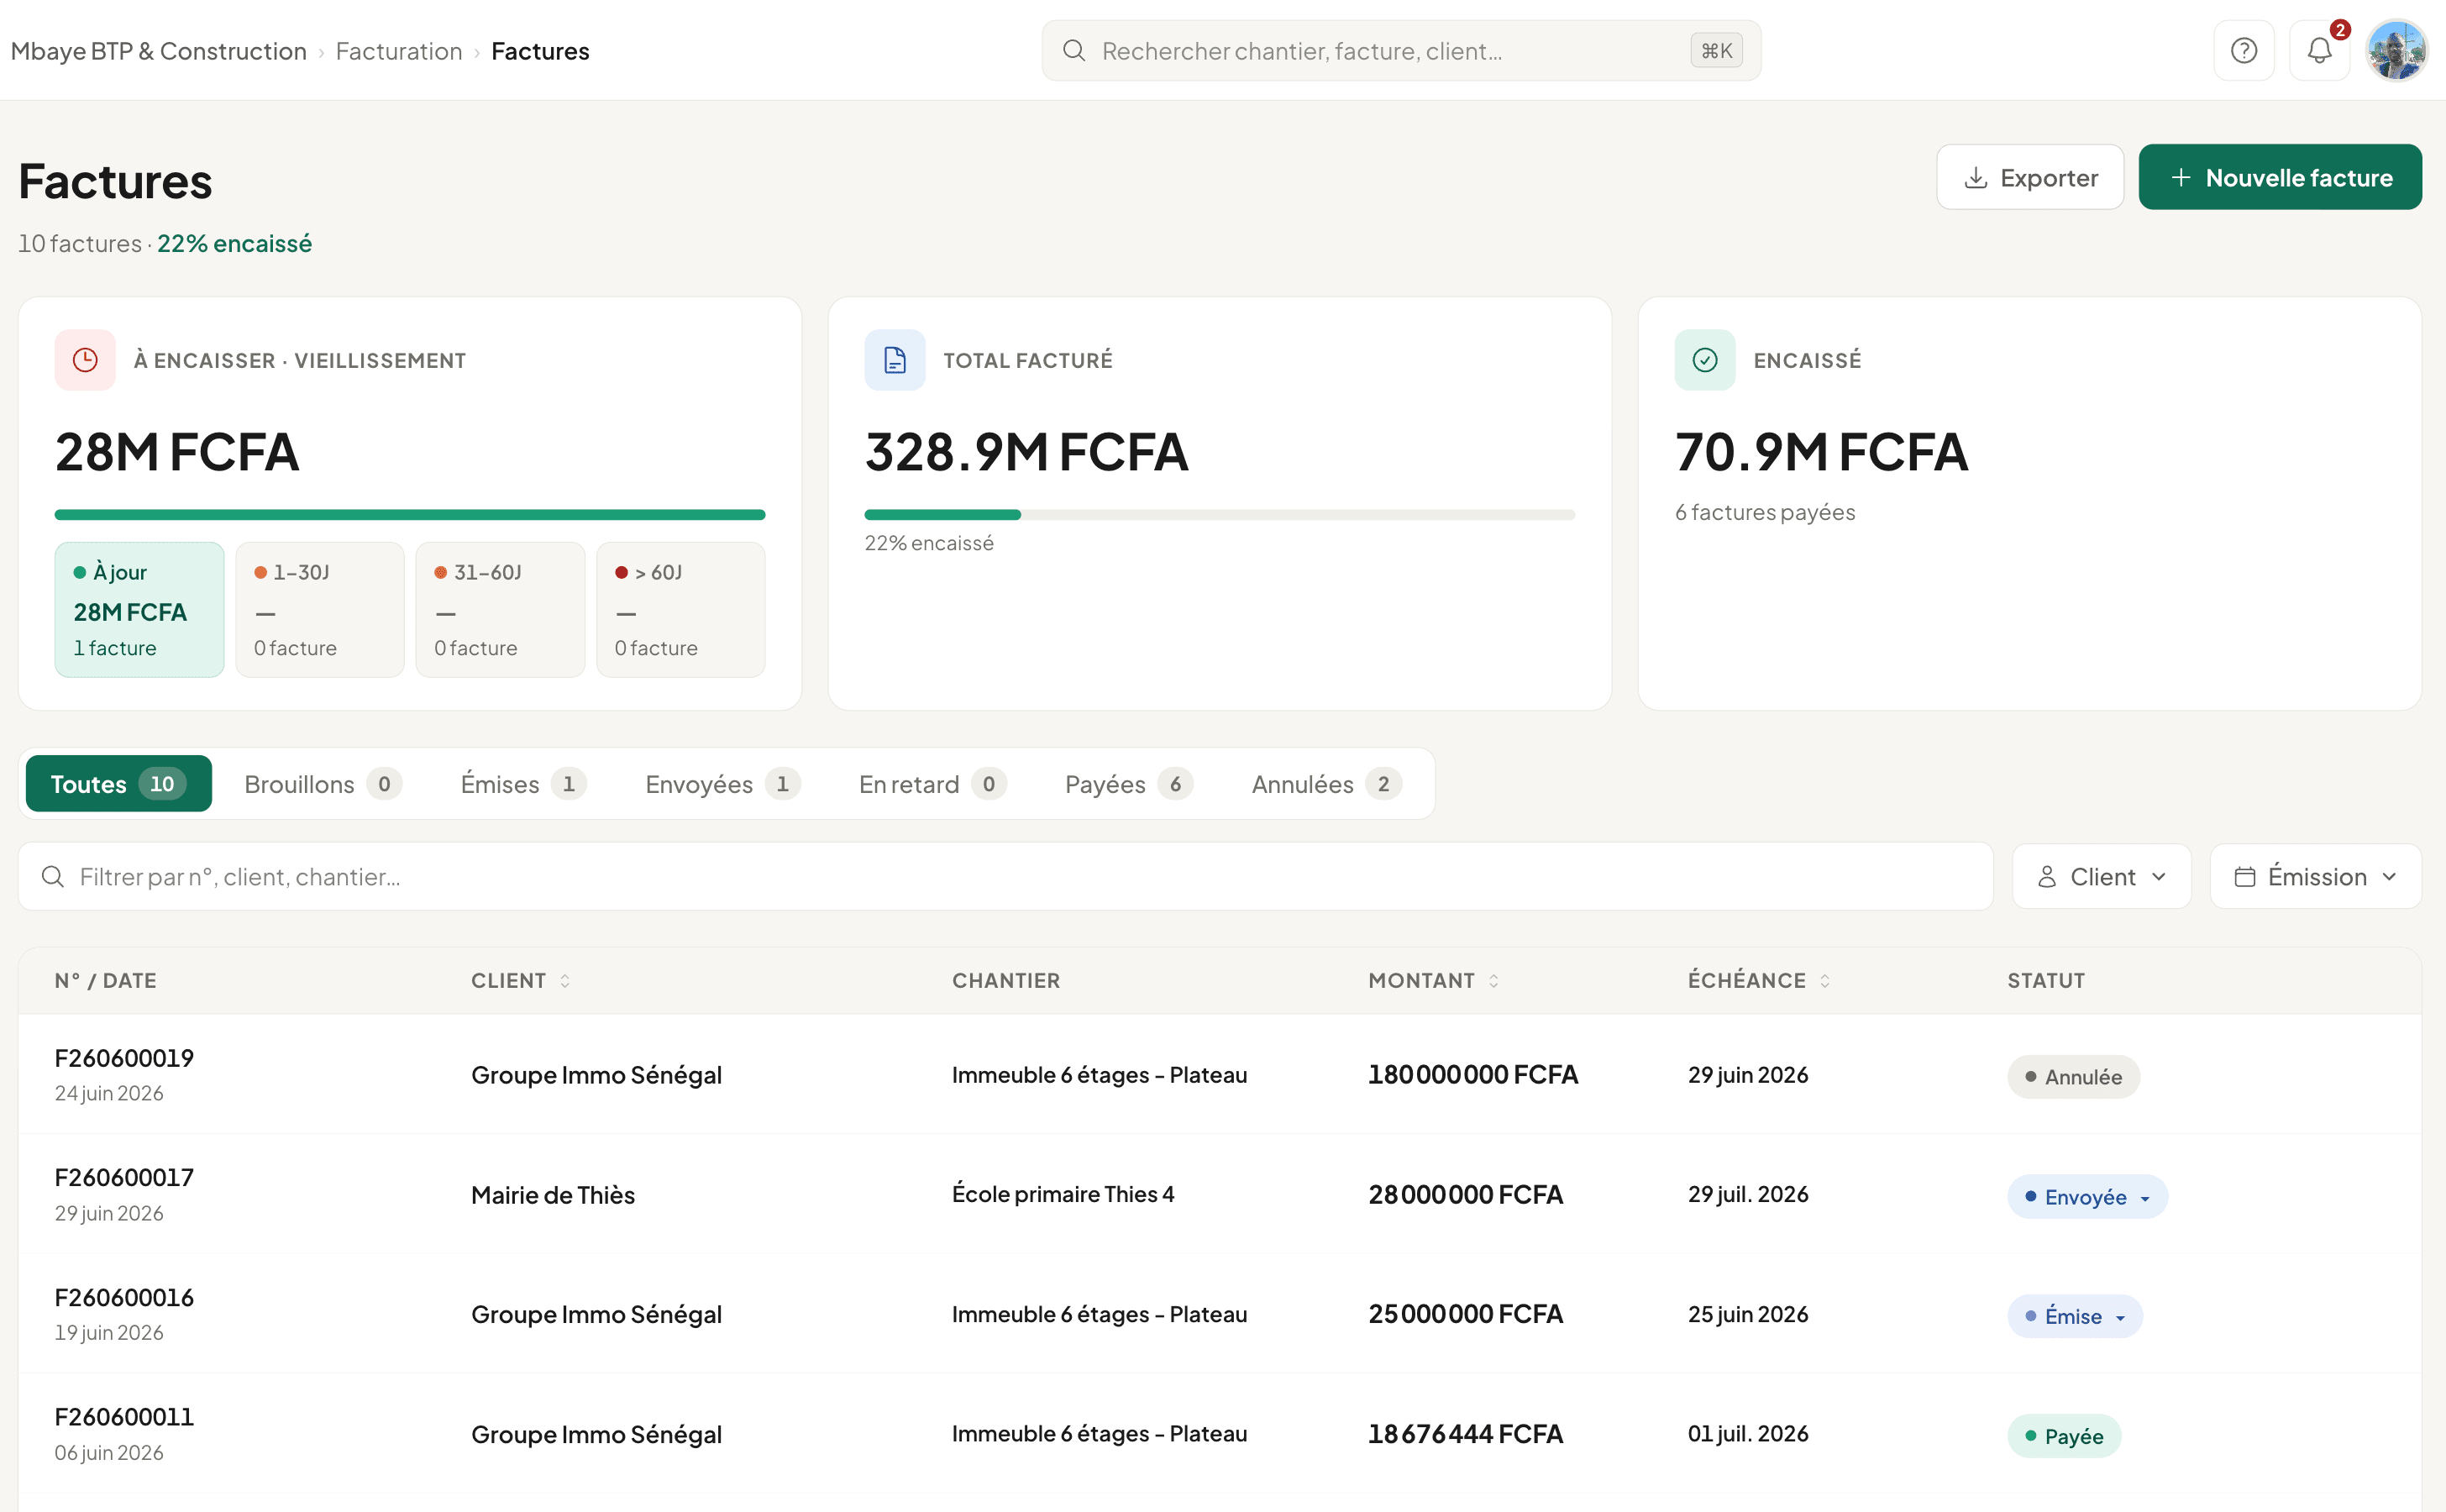Expand the Émission date dropdown
Screen dimensions: 2446x1512
click(2316, 877)
